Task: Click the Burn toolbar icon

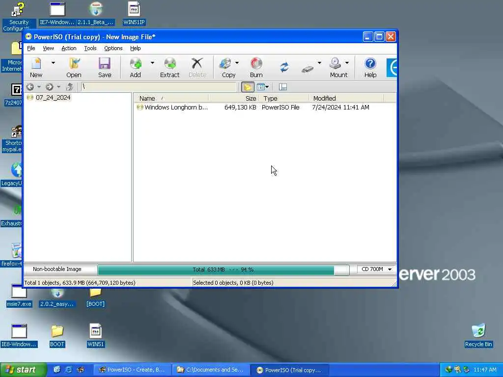Action: pos(256,67)
